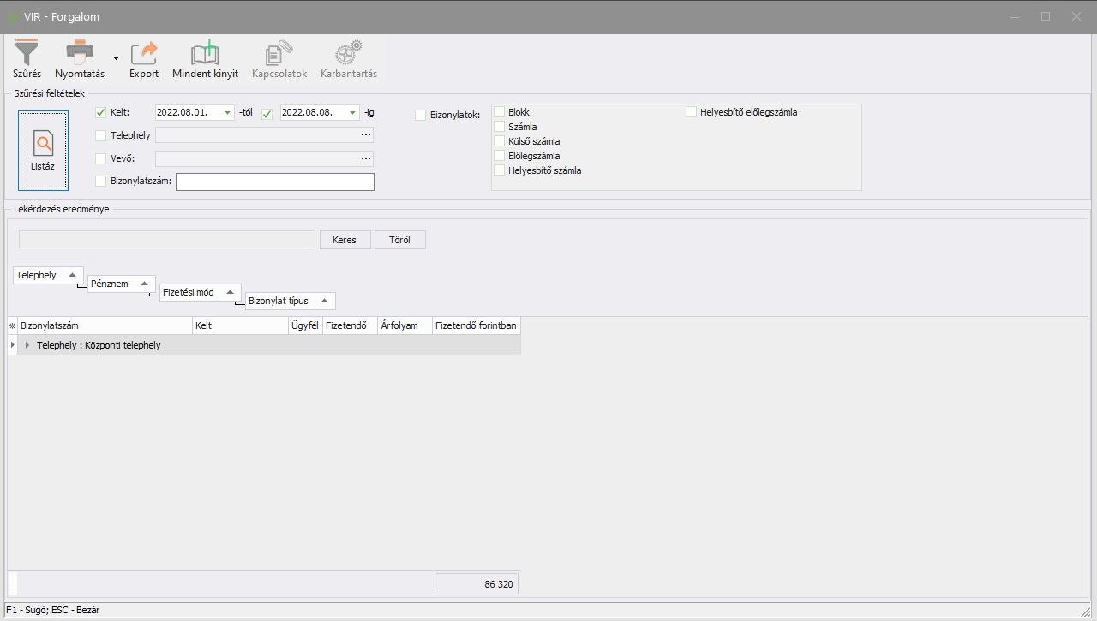Open Telephely picker ellipsis button
Image resolution: width=1097 pixels, height=621 pixels.
366,135
